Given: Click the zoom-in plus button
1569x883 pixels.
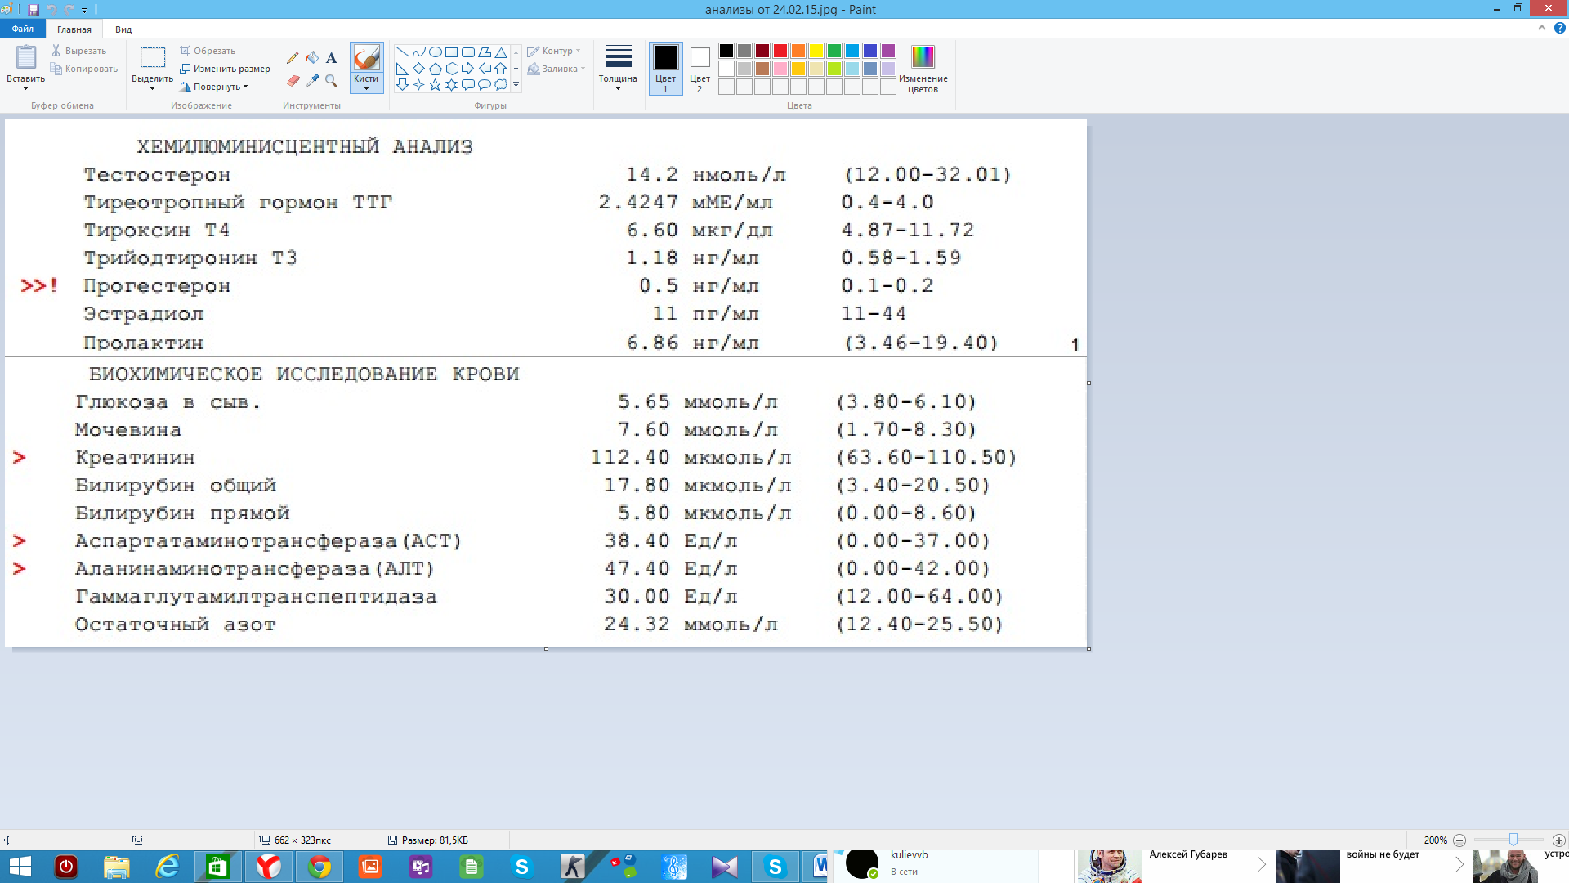Looking at the screenshot, I should coord(1558,840).
